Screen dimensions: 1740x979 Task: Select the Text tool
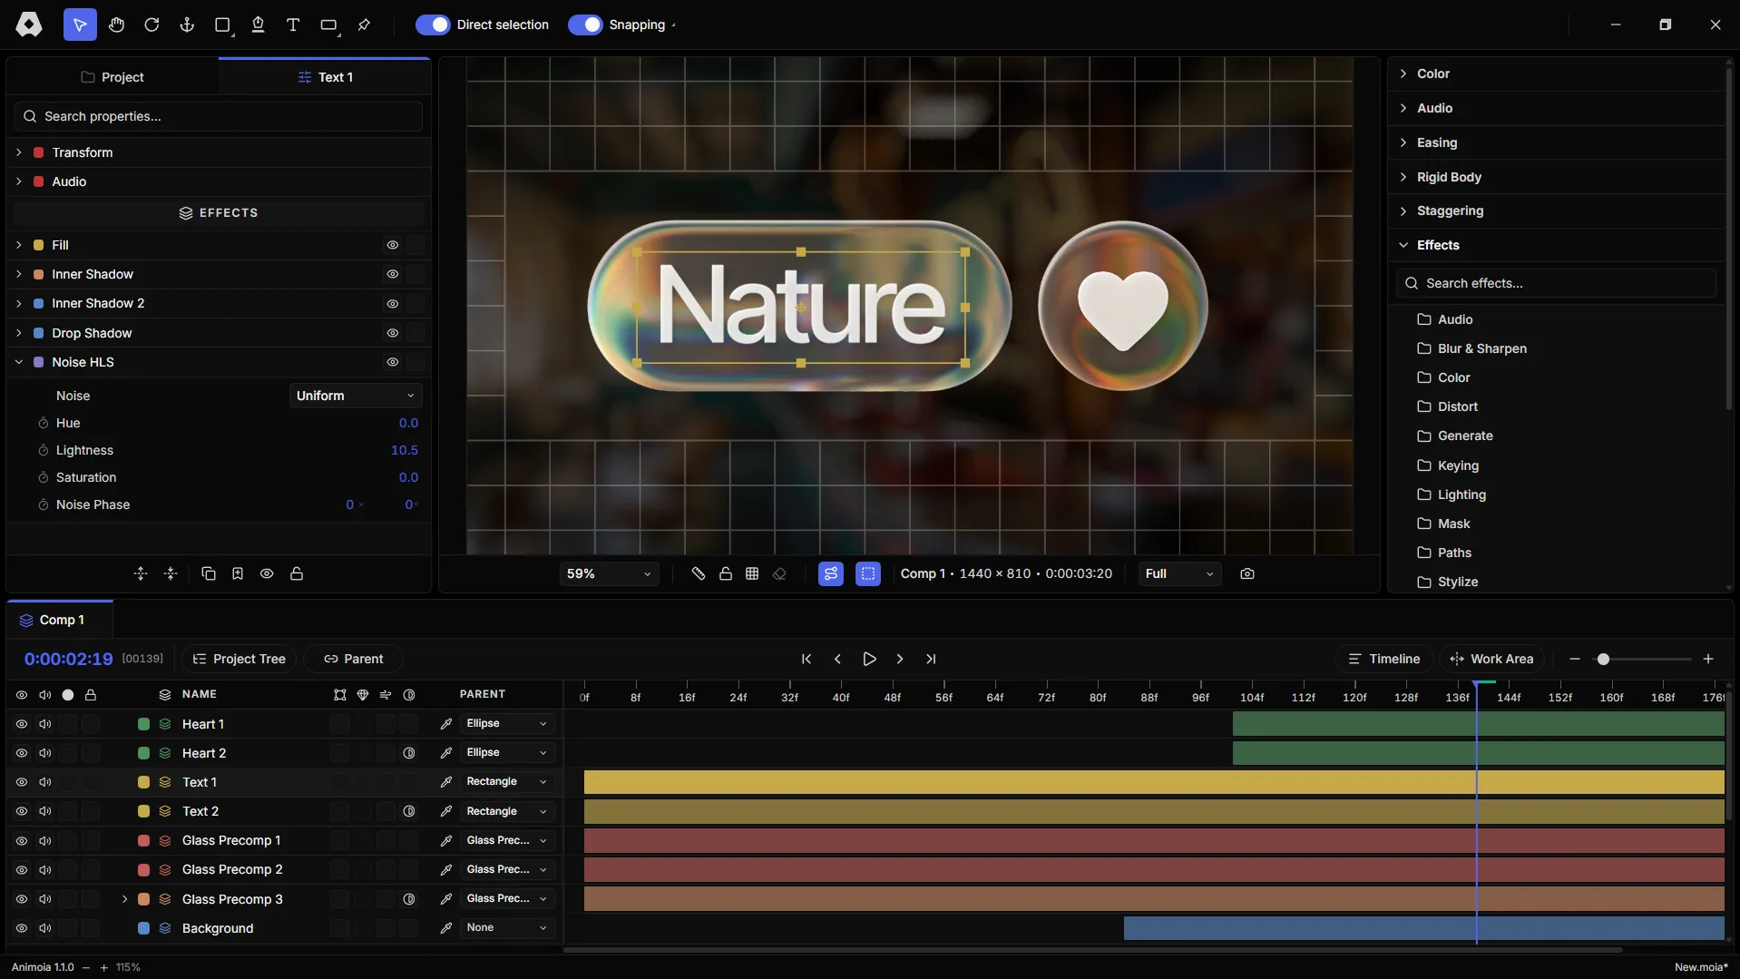coord(293,24)
